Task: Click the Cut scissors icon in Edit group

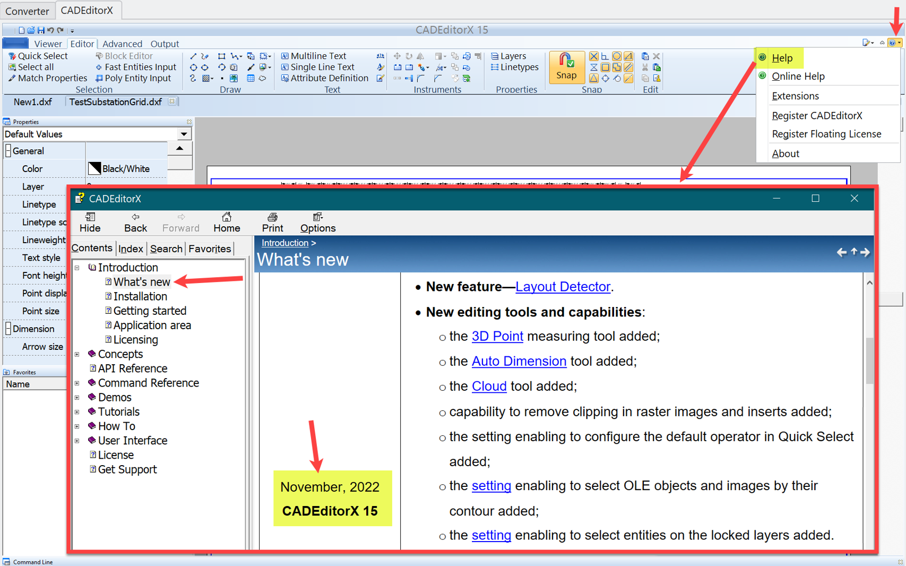Action: coord(645,67)
